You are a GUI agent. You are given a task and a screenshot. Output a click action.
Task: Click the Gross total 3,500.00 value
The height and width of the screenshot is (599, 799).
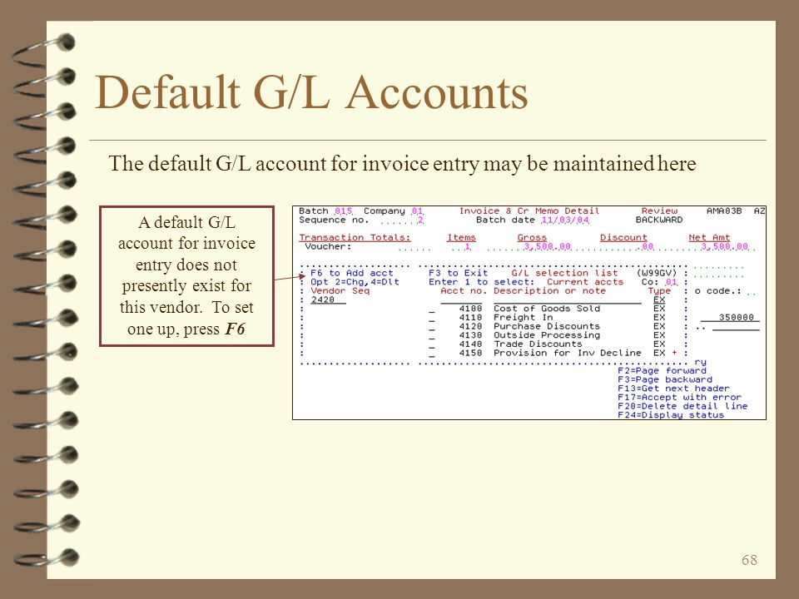[x=548, y=247]
